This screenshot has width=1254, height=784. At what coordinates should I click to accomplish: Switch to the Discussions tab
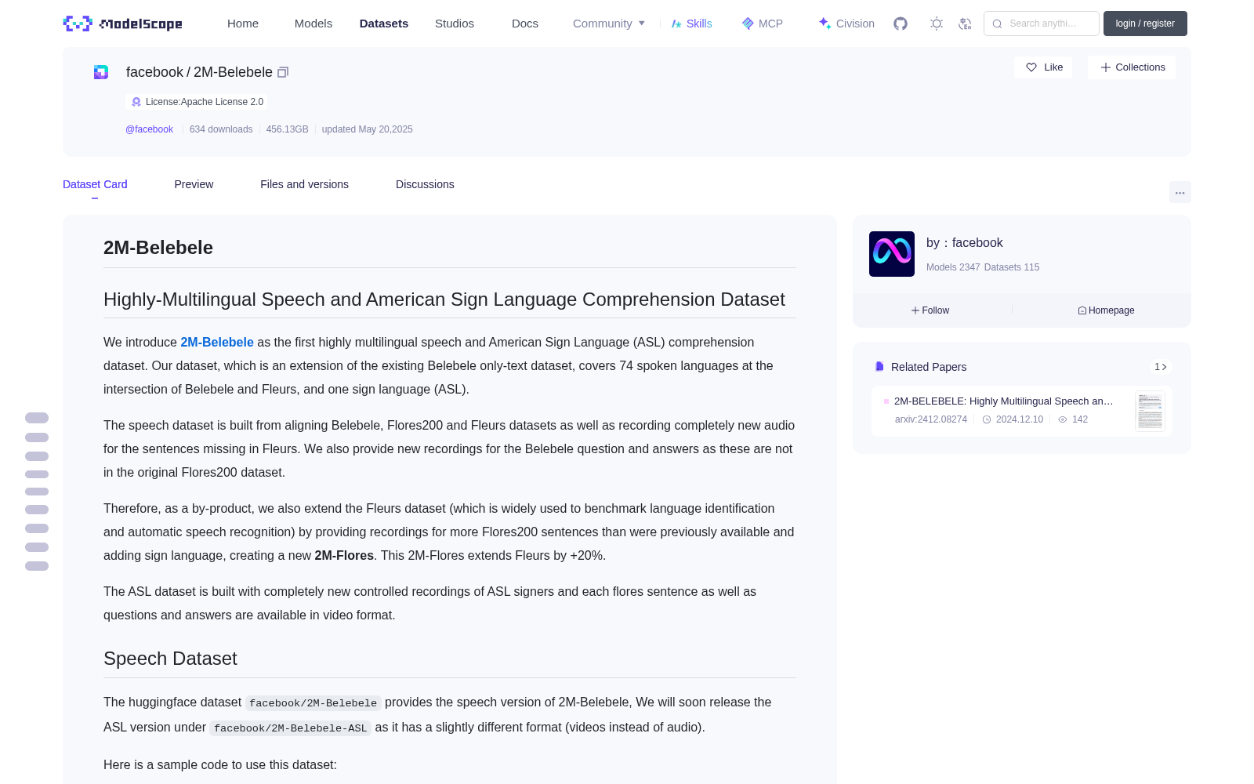point(425,184)
